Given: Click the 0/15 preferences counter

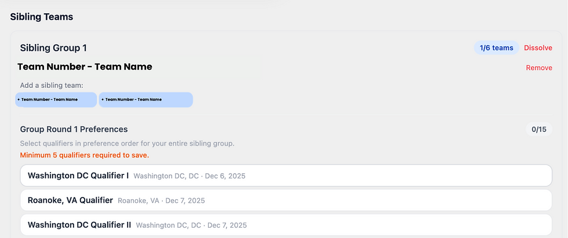Looking at the screenshot, I should pyautogui.click(x=539, y=129).
